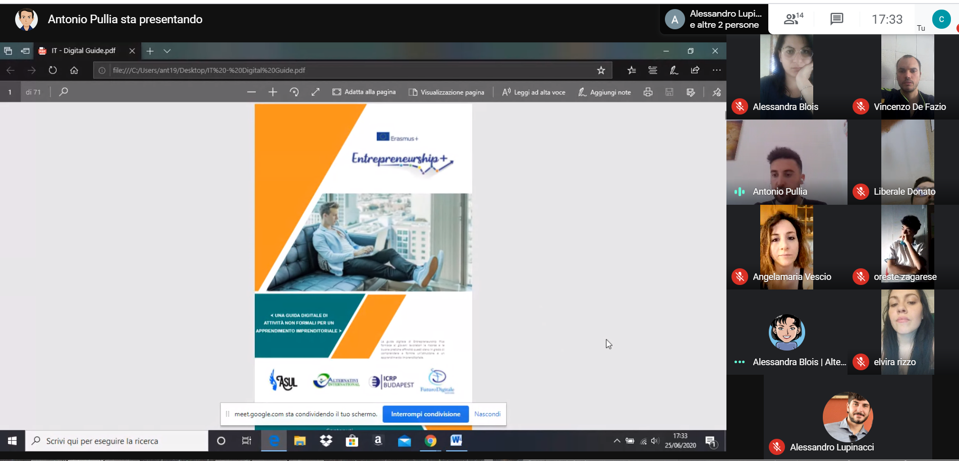Switch to IT - Digital Guide.pdf tab
This screenshot has height=461, width=959.
click(x=83, y=51)
